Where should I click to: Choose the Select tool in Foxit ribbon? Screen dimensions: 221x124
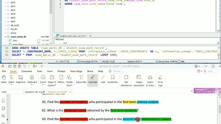tap(11, 80)
